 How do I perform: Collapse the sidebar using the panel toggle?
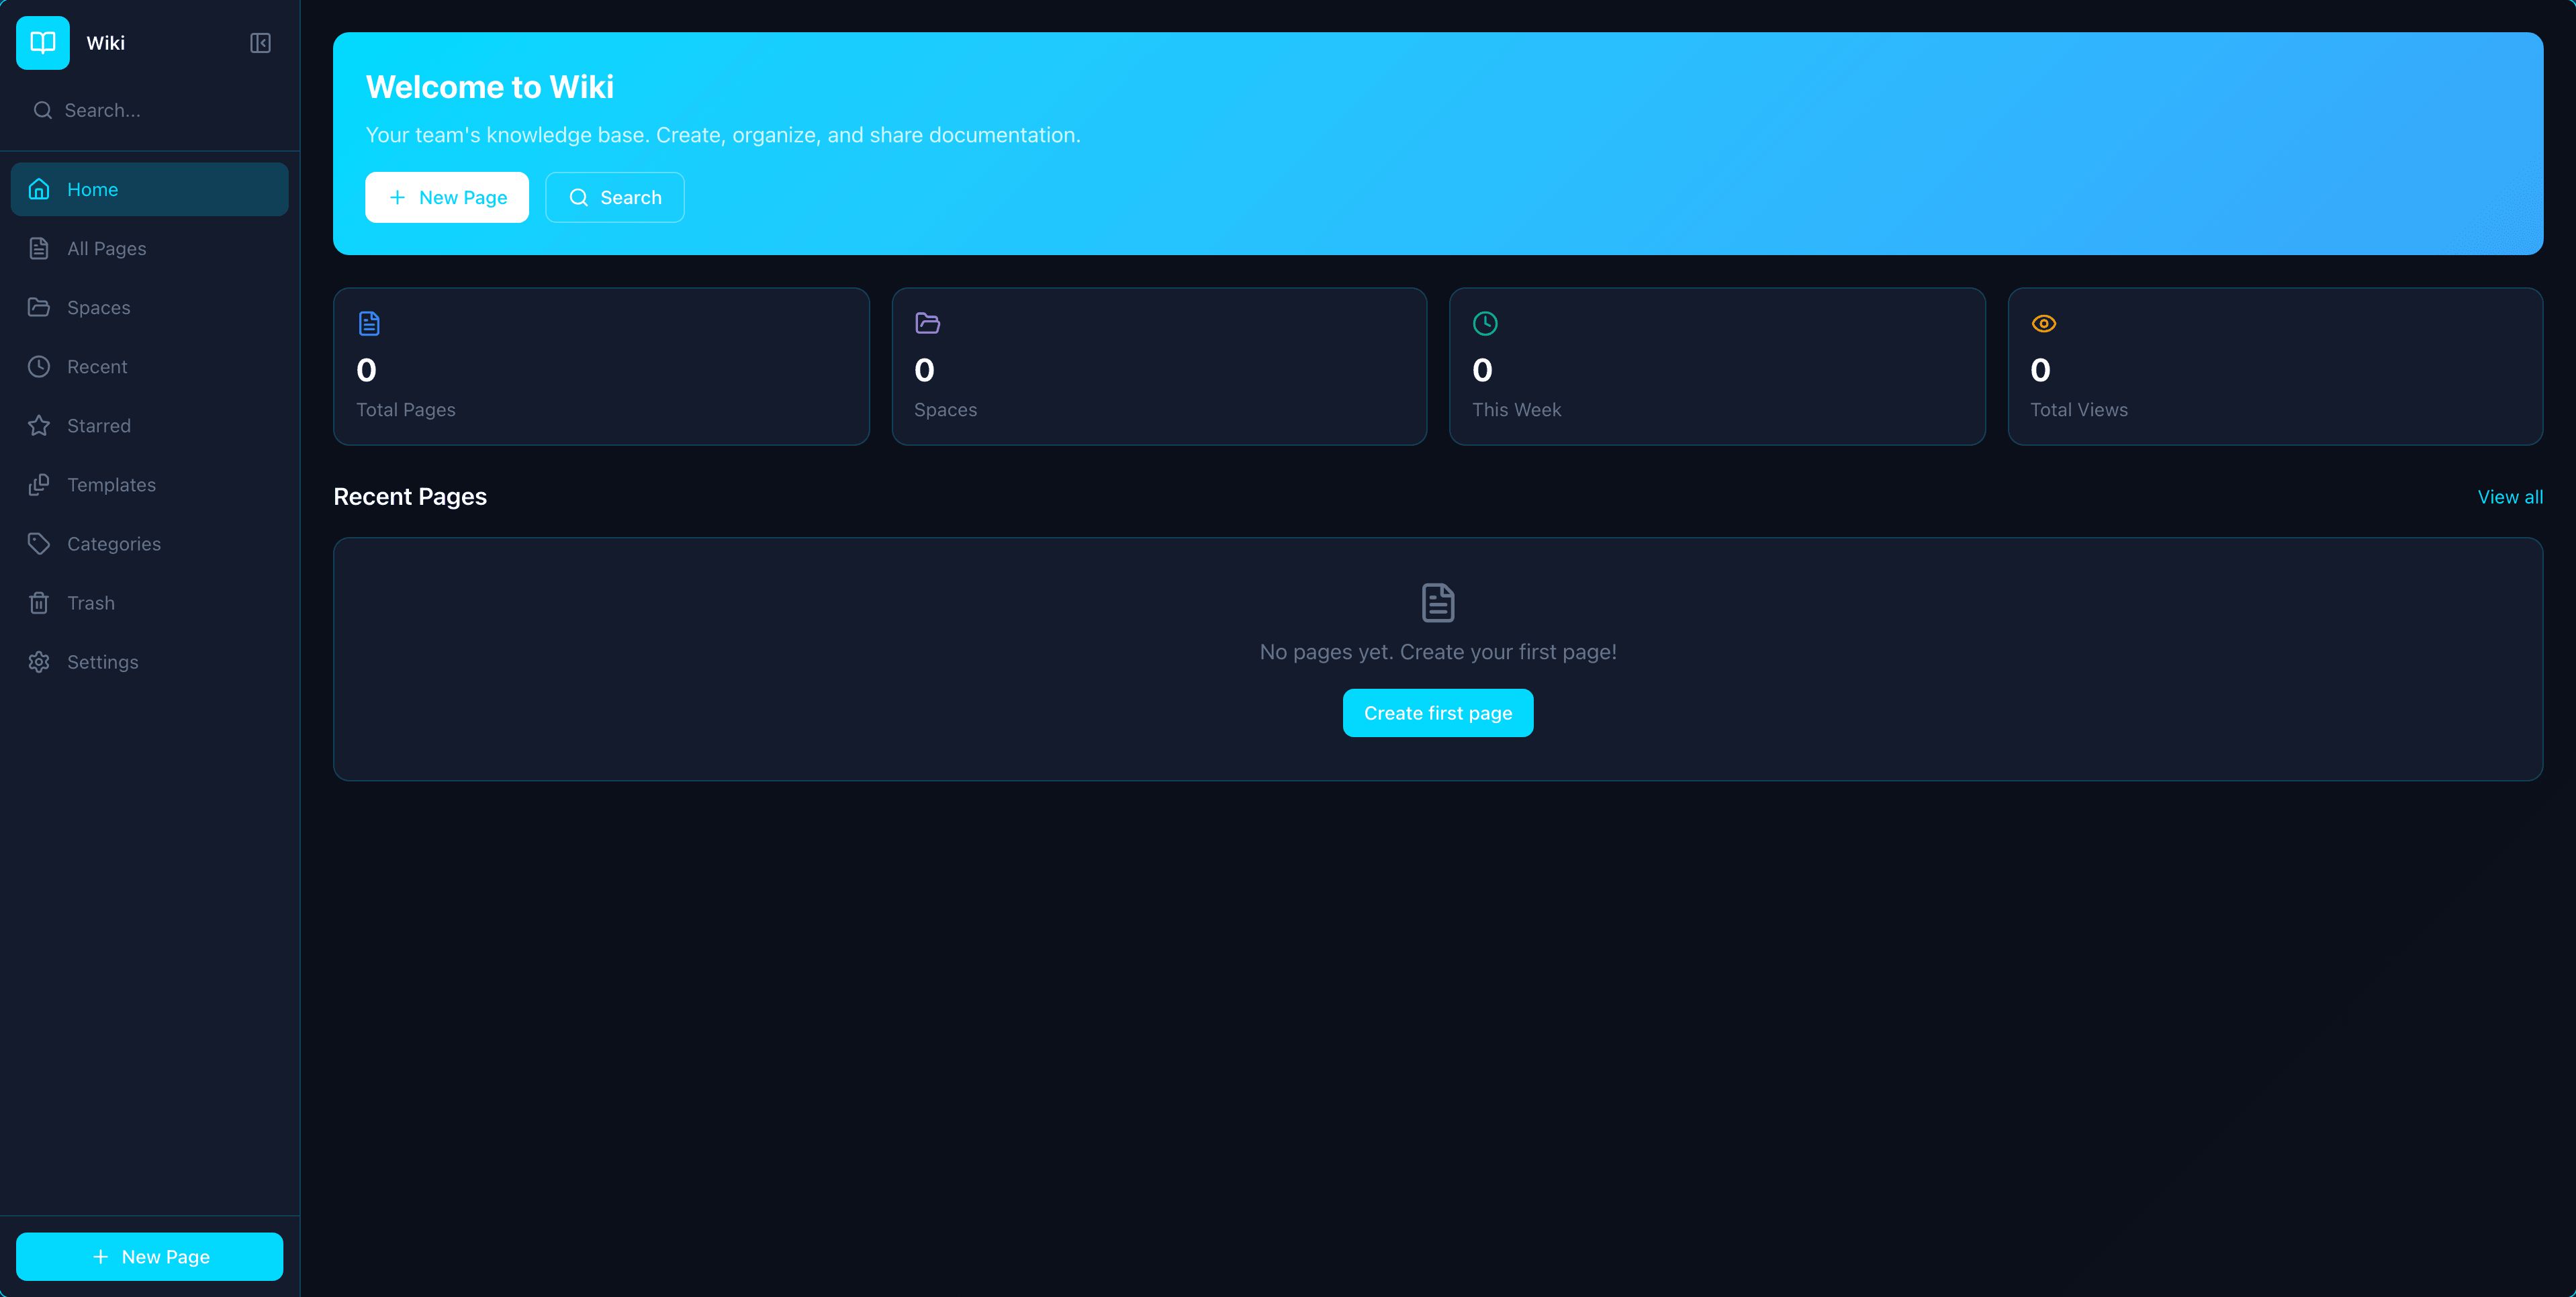(x=259, y=42)
